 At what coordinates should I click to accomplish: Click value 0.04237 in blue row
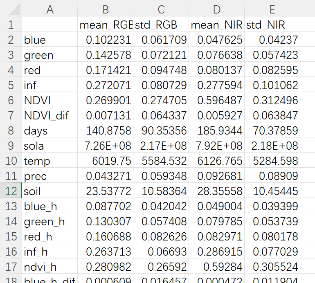click(272, 40)
